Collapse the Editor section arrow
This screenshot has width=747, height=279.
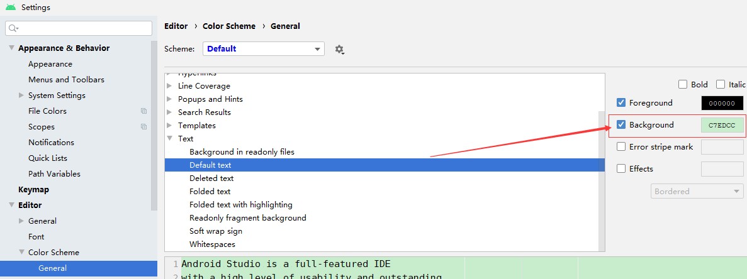tap(11, 205)
